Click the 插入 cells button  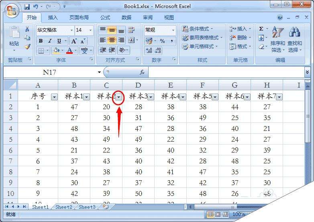point(240,29)
